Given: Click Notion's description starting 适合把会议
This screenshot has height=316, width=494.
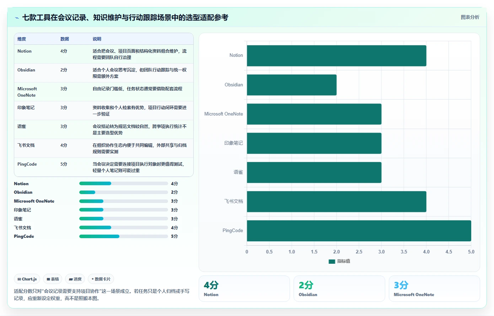Looking at the screenshot, I should point(140,54).
